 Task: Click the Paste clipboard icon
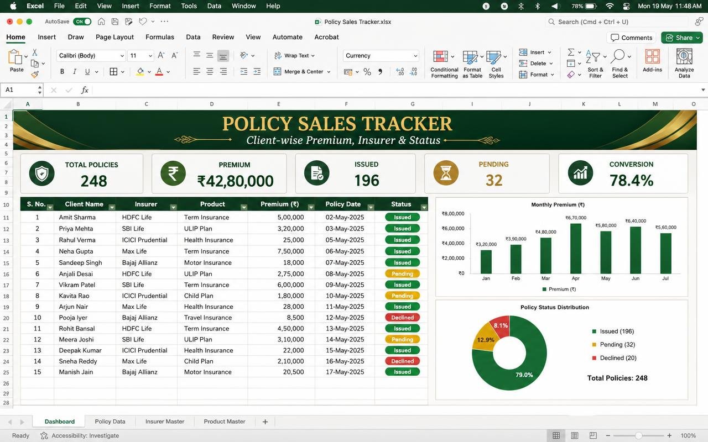pyautogui.click(x=15, y=57)
